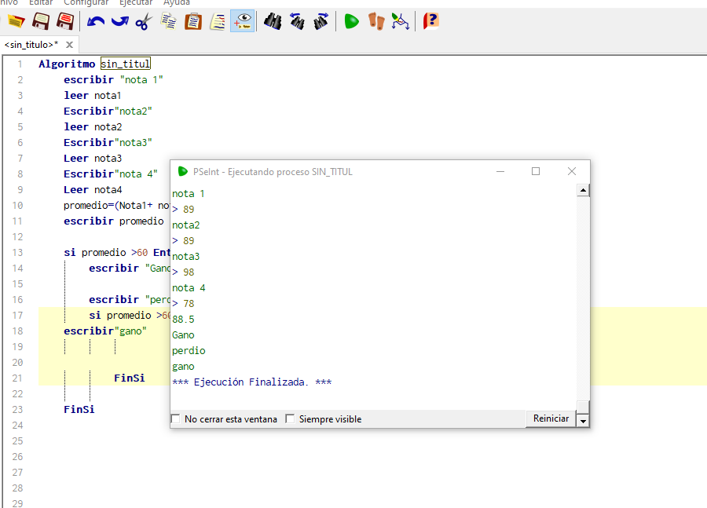Screen dimensions: 707x508
Task: Open the Configurar menu
Action: click(x=86, y=2)
